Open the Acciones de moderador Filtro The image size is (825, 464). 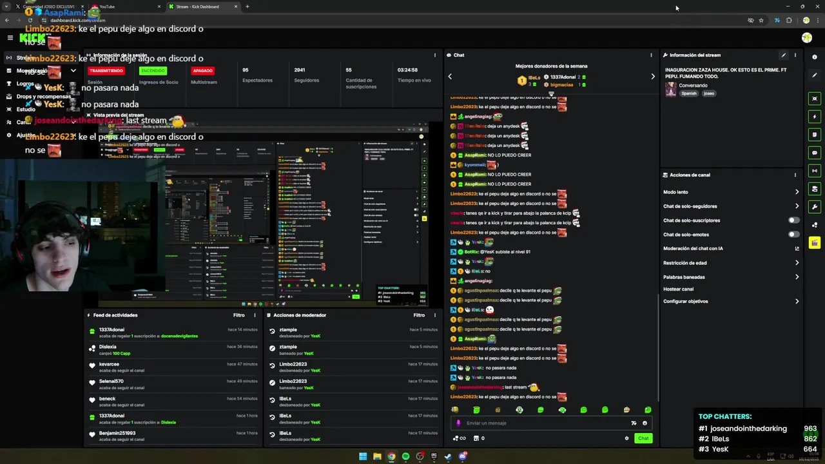(419, 315)
